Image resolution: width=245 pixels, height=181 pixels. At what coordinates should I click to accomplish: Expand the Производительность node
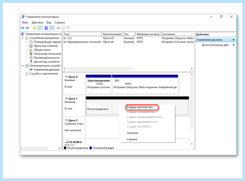pyautogui.click(x=27, y=58)
